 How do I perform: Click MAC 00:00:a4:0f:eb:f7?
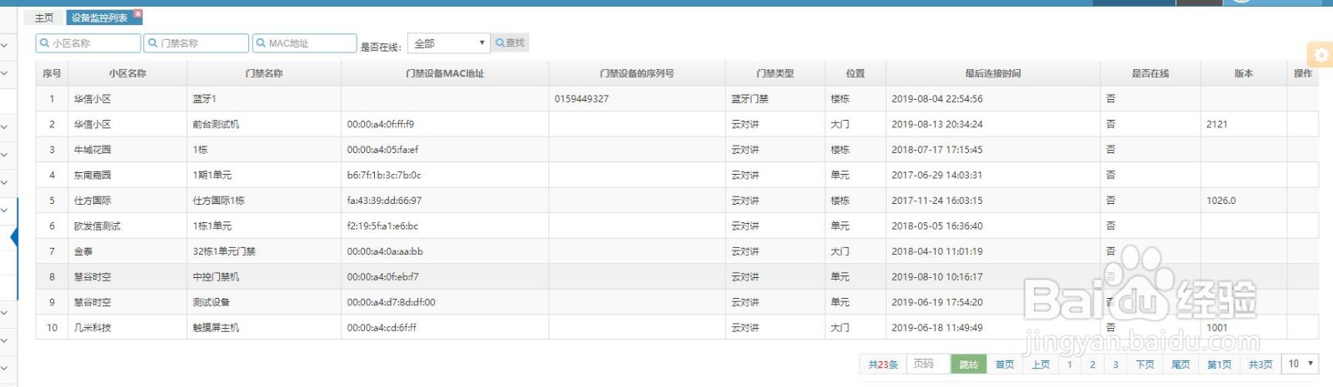[x=382, y=276]
